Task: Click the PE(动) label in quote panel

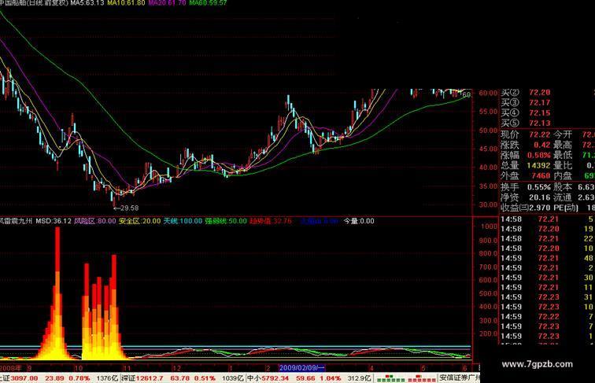Action: coord(565,208)
